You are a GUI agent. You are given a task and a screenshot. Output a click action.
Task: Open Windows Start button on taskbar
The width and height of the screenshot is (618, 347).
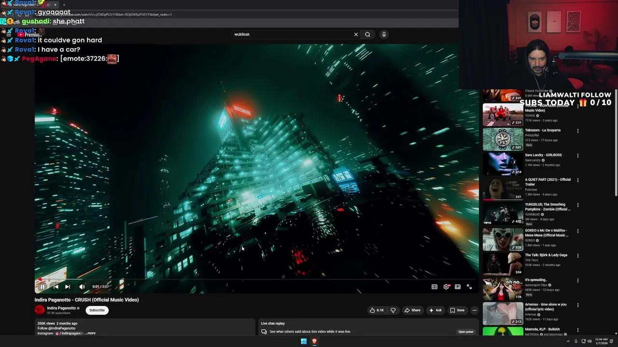[304, 341]
